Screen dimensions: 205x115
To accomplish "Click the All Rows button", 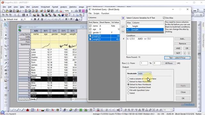I will point(169,63).
